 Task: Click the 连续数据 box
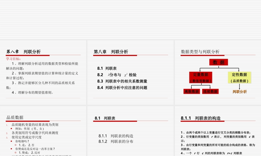pos(211,92)
